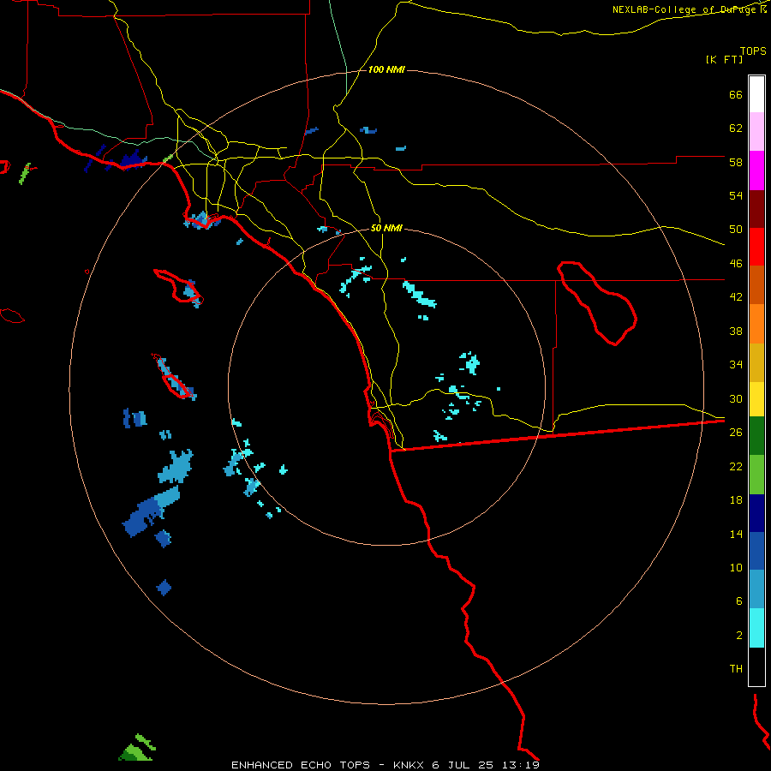Click the green echo at the bottom-left edge

pos(137,749)
